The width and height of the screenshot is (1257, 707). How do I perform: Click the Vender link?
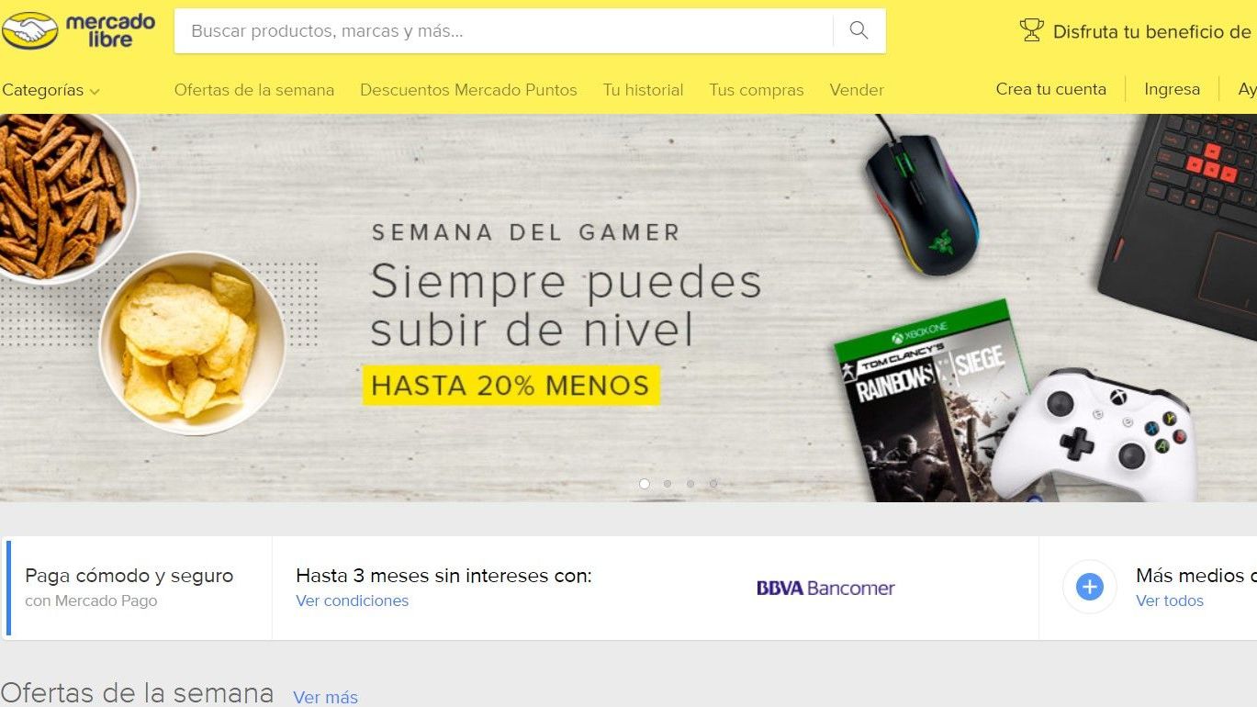pos(857,90)
